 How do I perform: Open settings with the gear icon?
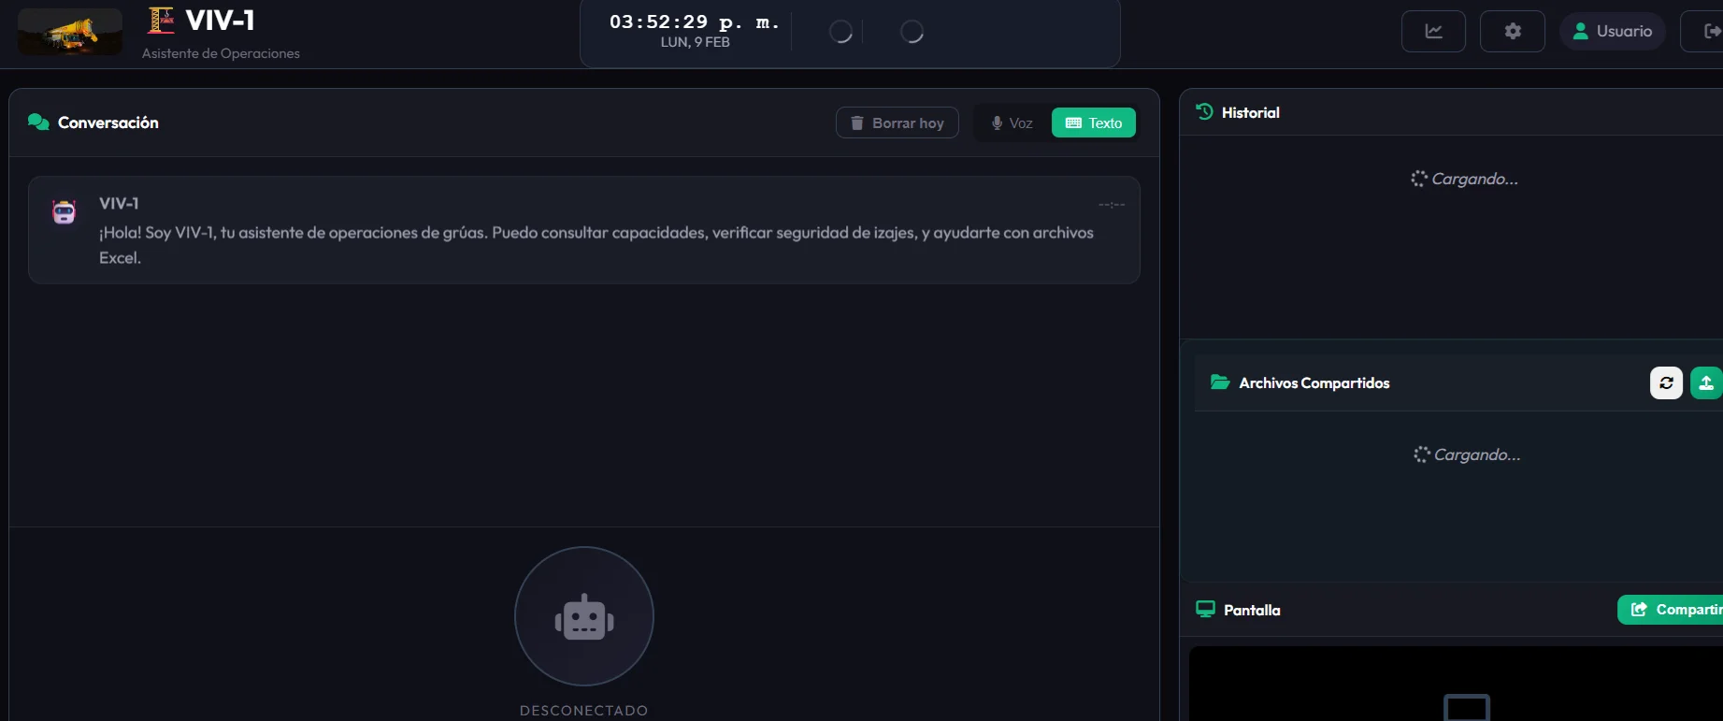tap(1513, 32)
